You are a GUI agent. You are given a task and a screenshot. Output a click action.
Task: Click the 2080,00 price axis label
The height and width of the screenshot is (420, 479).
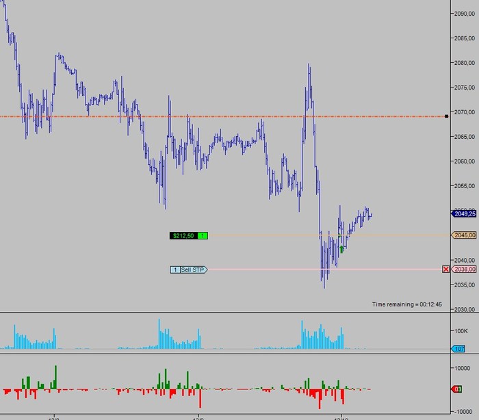pyautogui.click(x=465, y=63)
